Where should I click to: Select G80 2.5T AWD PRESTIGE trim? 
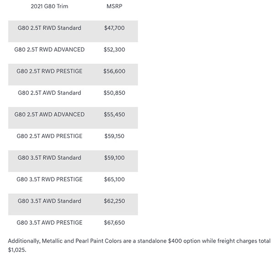[x=49, y=136]
